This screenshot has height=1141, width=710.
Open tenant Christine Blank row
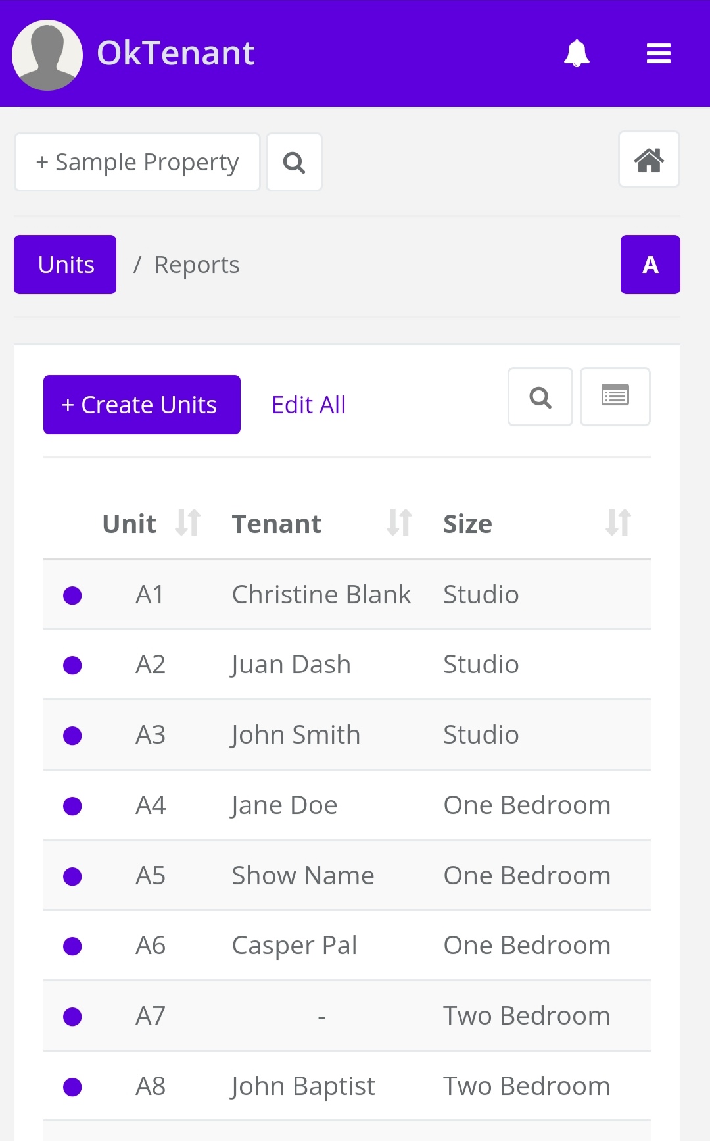[x=321, y=595]
